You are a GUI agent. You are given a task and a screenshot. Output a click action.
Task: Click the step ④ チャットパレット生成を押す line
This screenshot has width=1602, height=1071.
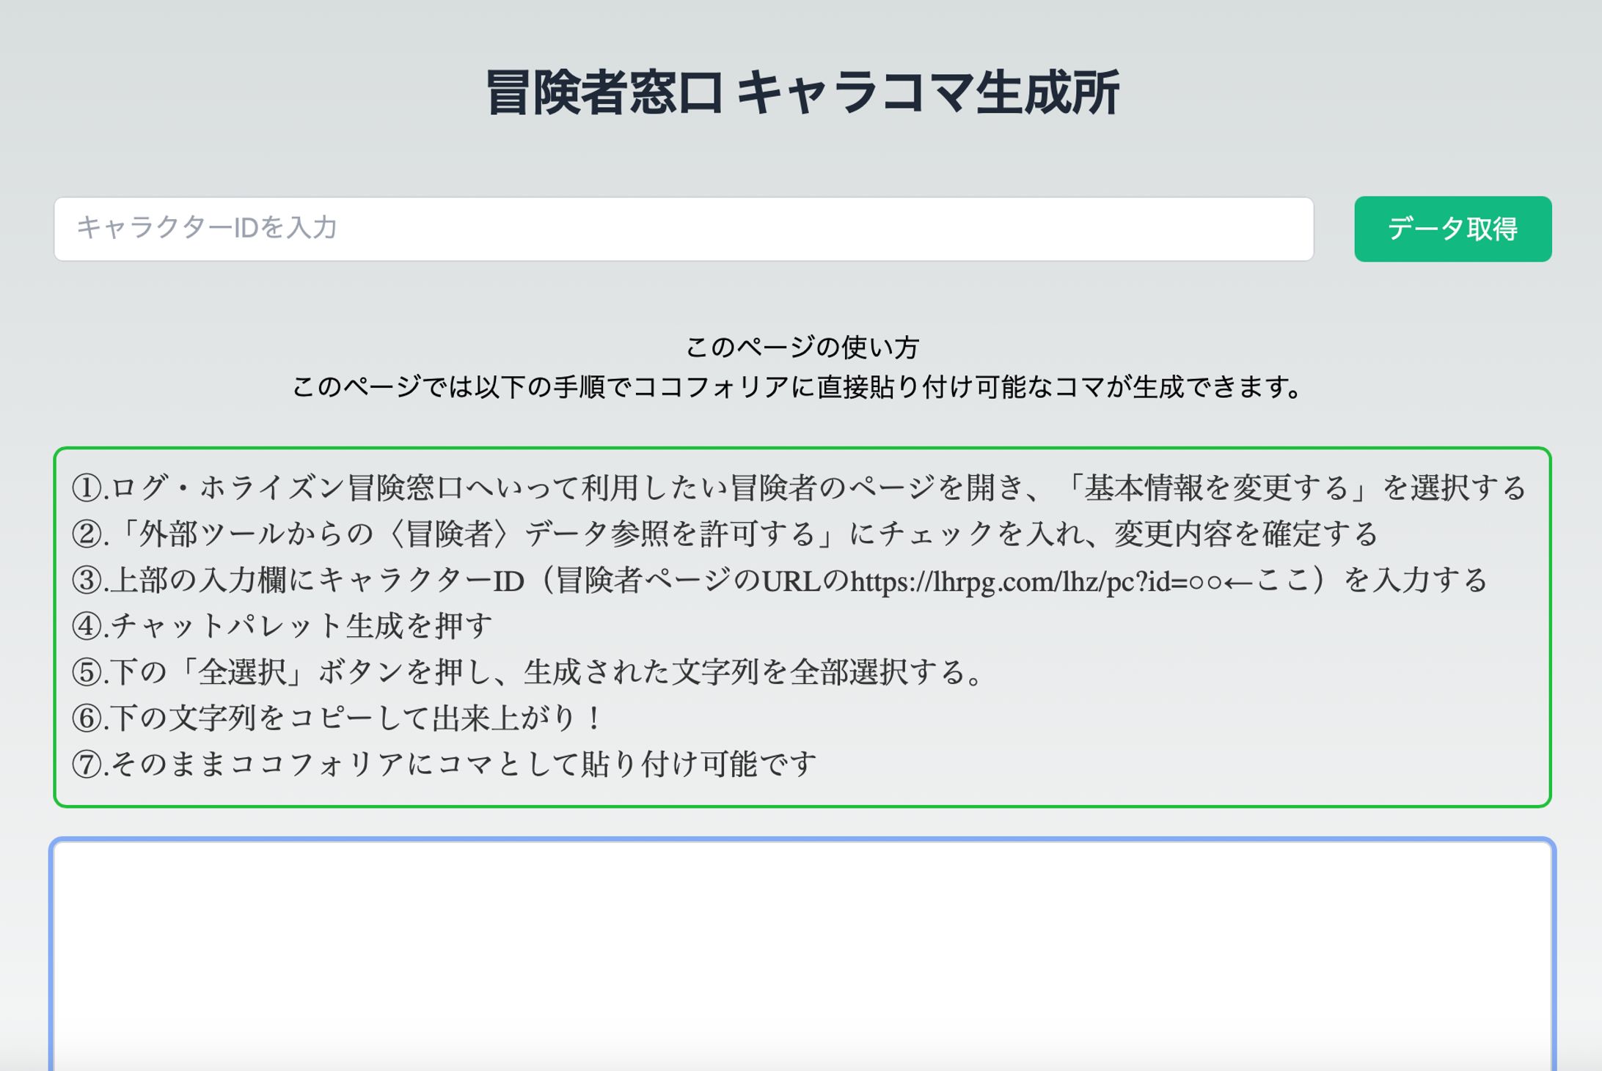(x=282, y=625)
